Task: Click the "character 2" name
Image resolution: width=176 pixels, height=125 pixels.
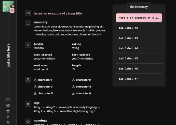Action: pos(83,80)
